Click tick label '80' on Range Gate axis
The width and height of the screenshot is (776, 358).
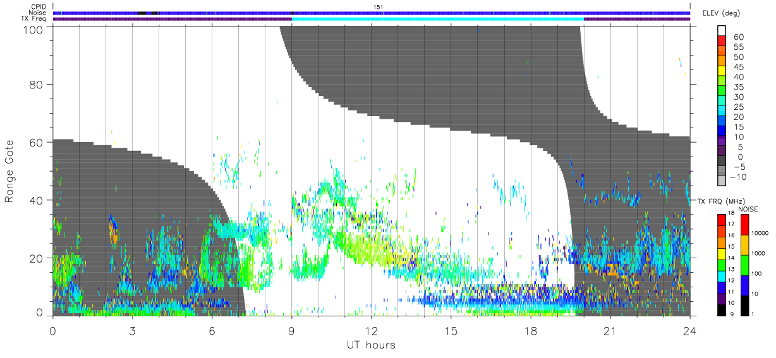click(x=36, y=85)
